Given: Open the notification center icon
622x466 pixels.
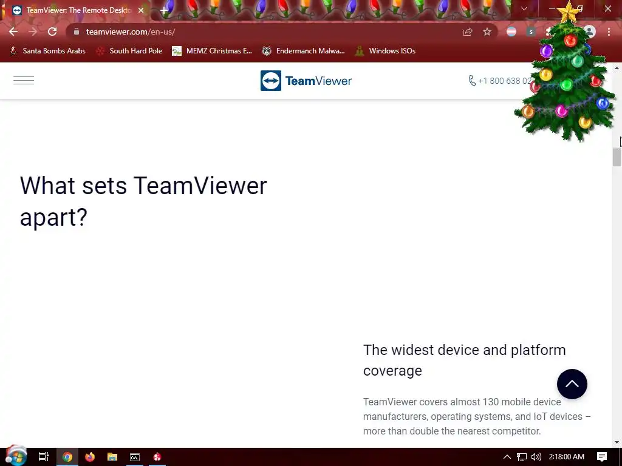Looking at the screenshot, I should tap(602, 457).
